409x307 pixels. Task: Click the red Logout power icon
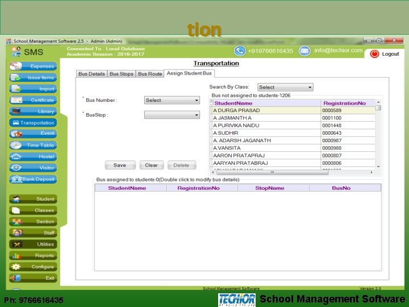(374, 54)
